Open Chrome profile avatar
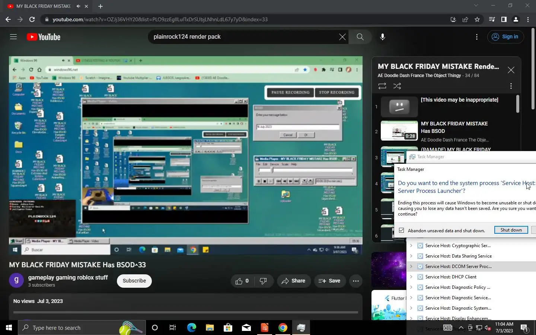The width and height of the screenshot is (536, 335). 516,19
